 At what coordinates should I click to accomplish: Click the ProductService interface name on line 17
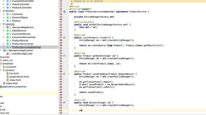click(138, 11)
